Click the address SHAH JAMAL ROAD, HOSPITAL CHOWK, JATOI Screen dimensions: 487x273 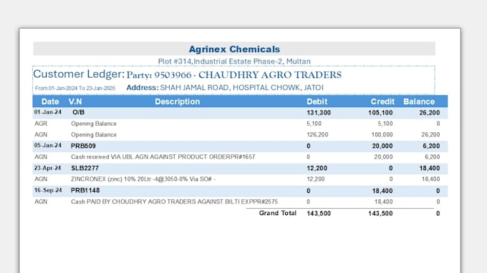(x=241, y=88)
